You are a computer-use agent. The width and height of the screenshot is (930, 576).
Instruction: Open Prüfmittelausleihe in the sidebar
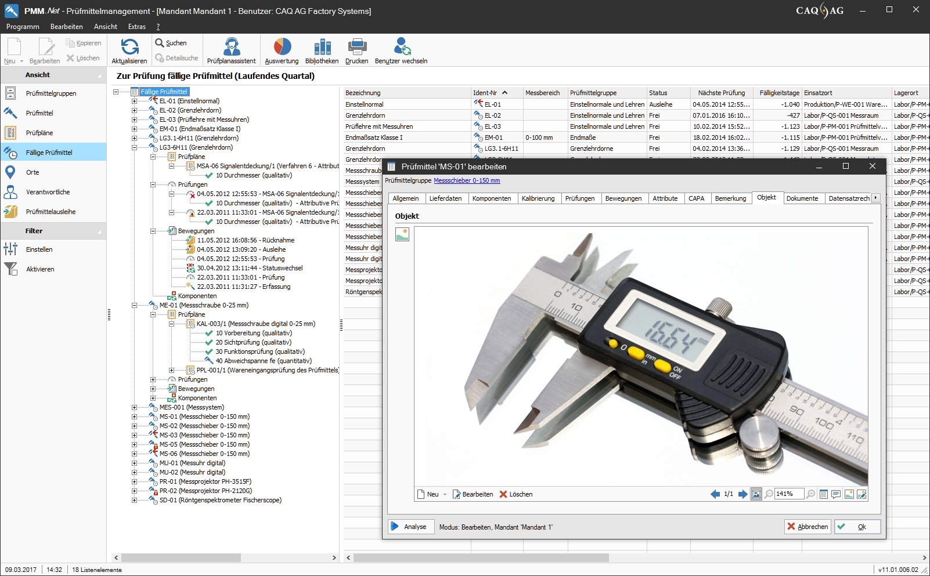[51, 212]
